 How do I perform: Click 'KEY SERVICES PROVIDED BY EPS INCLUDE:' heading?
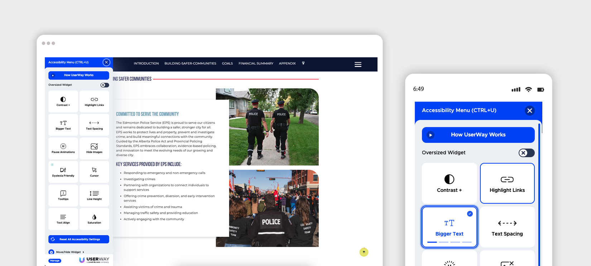click(x=149, y=164)
